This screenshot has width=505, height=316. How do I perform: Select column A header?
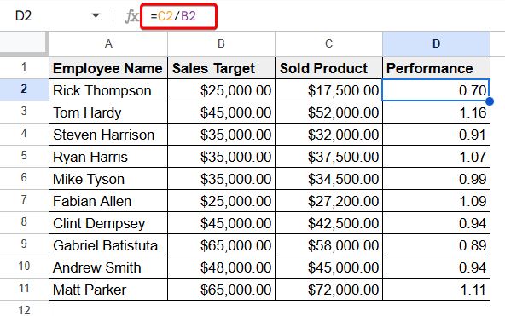point(108,43)
